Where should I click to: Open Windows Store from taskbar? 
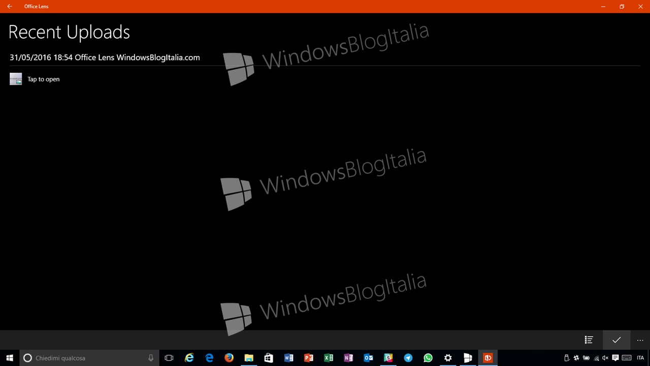269,358
